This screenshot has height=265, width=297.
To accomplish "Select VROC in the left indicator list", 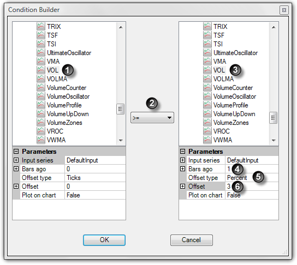I will tap(55, 131).
